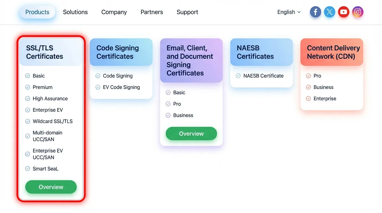
Task: Open the Company menu item
Action: tap(114, 12)
